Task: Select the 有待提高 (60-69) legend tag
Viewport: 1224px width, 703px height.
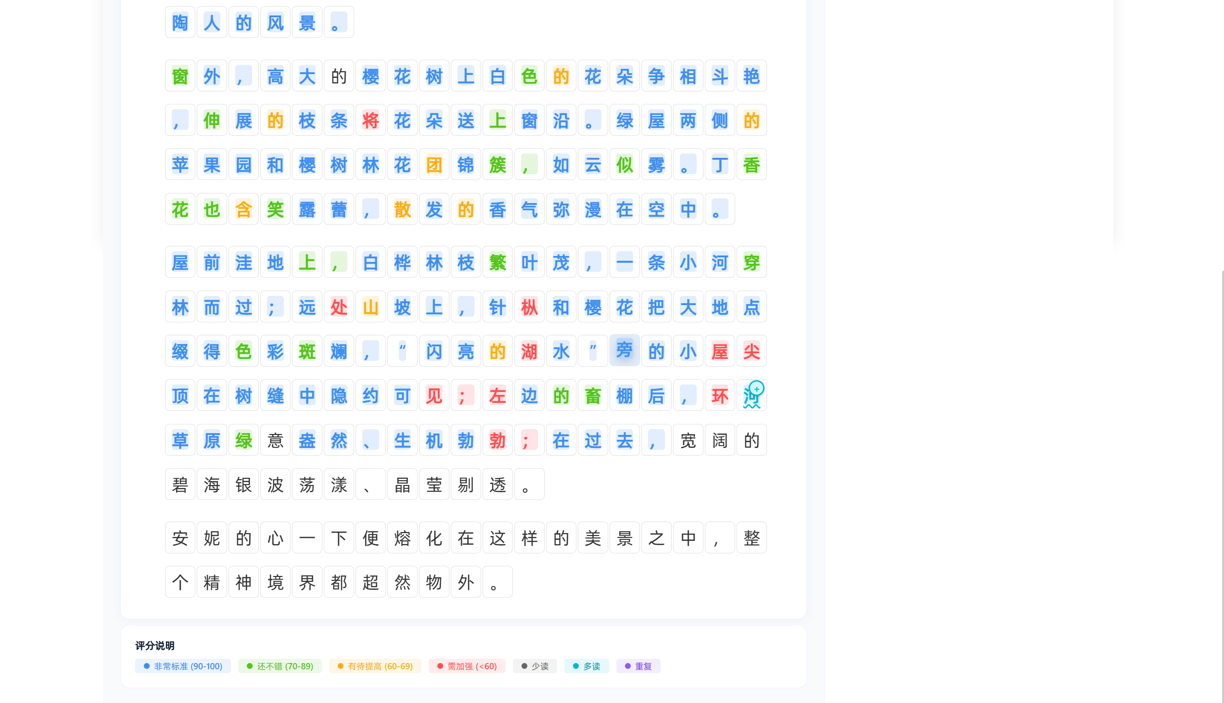Action: pyautogui.click(x=375, y=666)
